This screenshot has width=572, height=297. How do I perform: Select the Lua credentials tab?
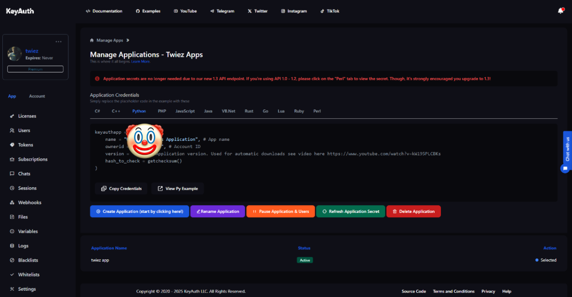coord(281,111)
